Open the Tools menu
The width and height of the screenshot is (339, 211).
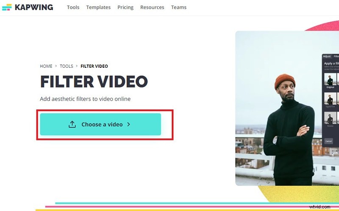73,7
